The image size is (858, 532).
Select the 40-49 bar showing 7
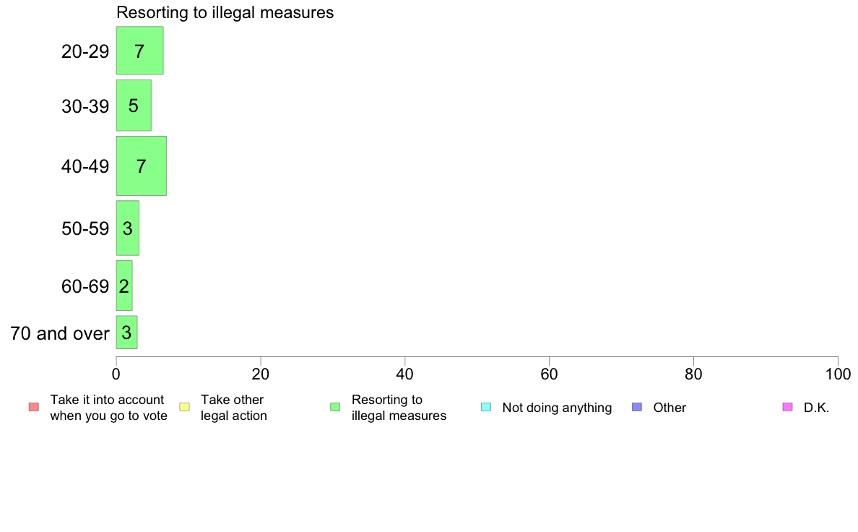pos(141,166)
